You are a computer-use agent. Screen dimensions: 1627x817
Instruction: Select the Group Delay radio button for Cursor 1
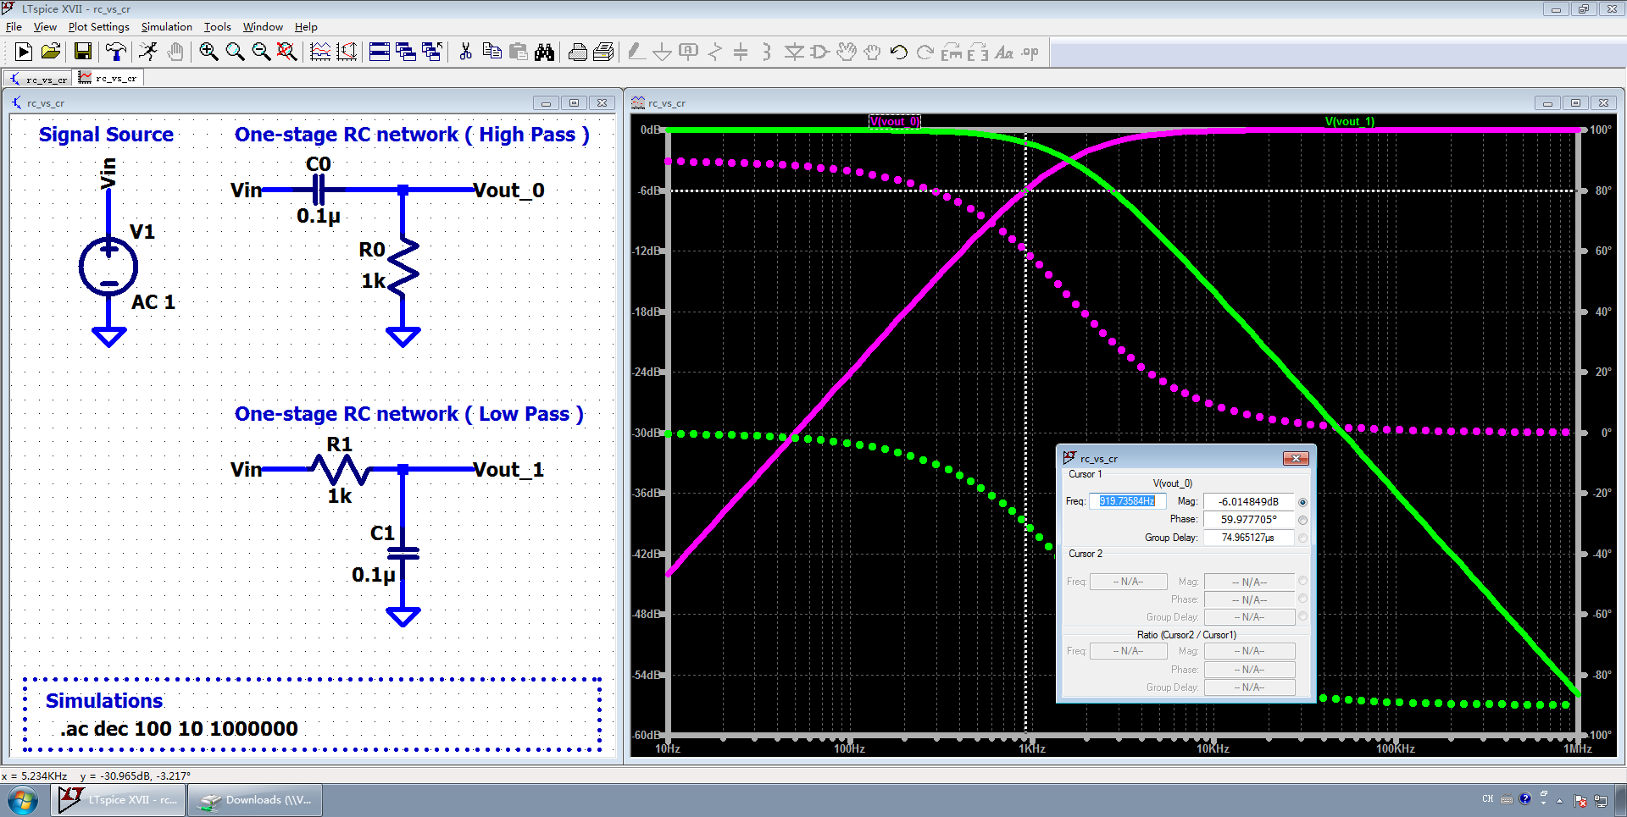[x=1302, y=538]
